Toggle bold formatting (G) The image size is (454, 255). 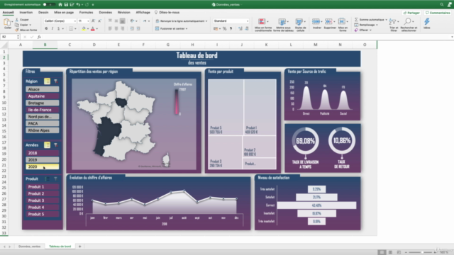click(x=46, y=28)
